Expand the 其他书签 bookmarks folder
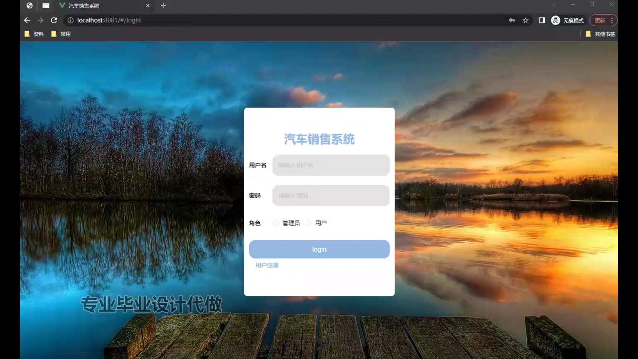Image resolution: width=638 pixels, height=359 pixels. click(600, 34)
